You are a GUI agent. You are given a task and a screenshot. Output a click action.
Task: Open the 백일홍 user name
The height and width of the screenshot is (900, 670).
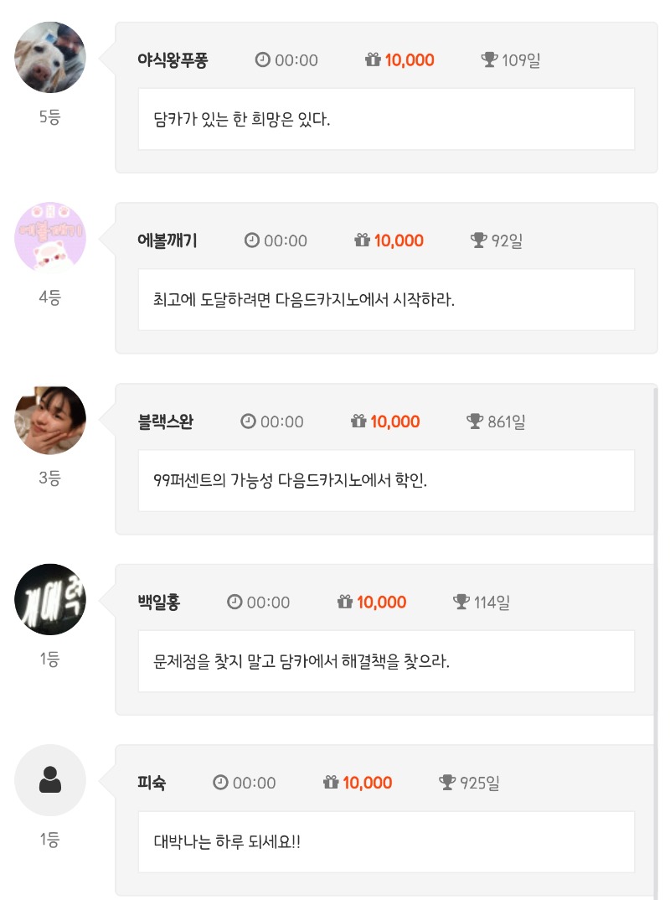pos(158,603)
